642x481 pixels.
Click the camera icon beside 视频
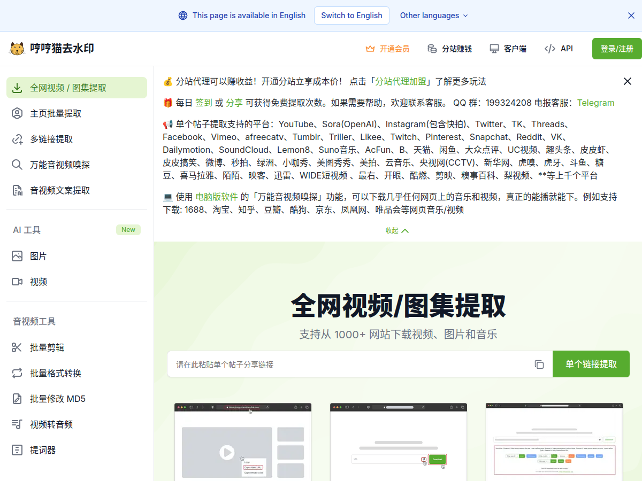[x=17, y=282]
